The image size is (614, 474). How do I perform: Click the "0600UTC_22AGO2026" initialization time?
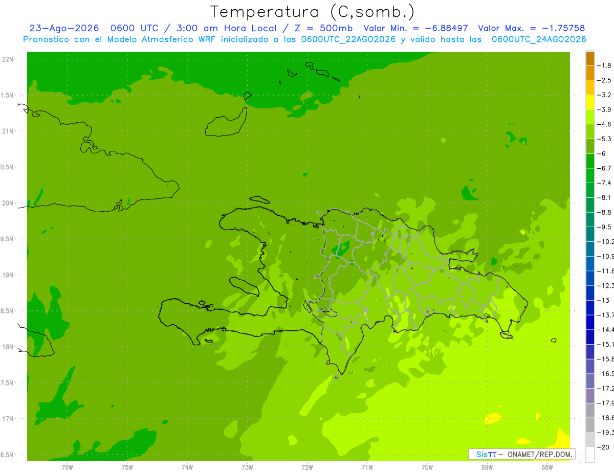point(348,39)
